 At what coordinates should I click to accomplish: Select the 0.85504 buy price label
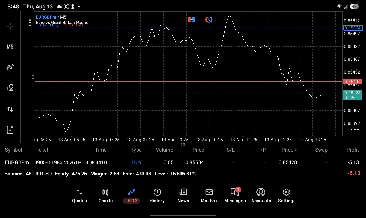[x=353, y=28]
